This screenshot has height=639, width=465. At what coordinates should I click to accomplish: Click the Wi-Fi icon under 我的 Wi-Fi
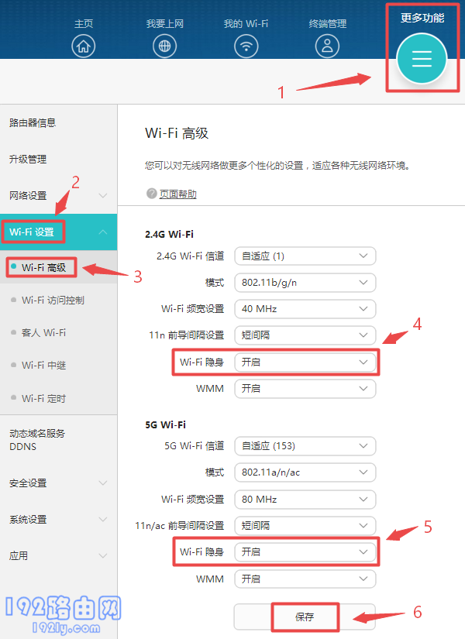[246, 46]
